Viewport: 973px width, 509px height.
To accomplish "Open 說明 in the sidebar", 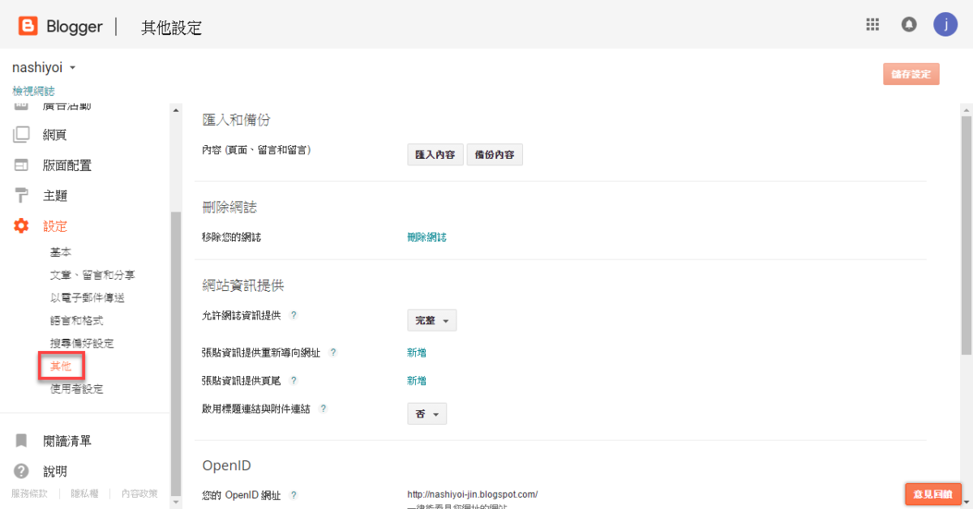I will click(x=55, y=471).
